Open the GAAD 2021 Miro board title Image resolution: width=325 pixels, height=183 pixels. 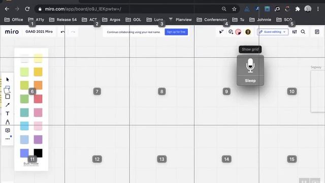click(39, 32)
